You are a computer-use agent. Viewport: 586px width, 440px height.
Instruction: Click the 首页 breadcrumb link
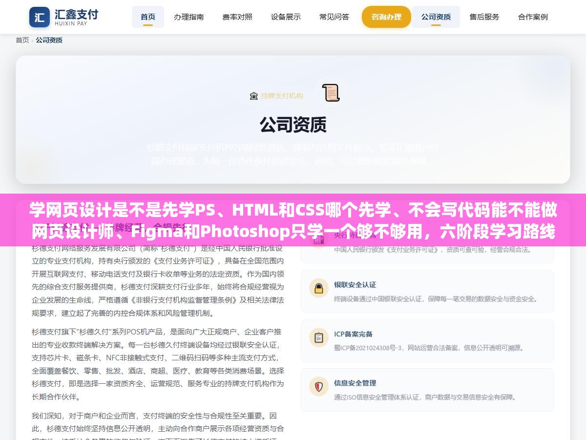[x=22, y=40]
